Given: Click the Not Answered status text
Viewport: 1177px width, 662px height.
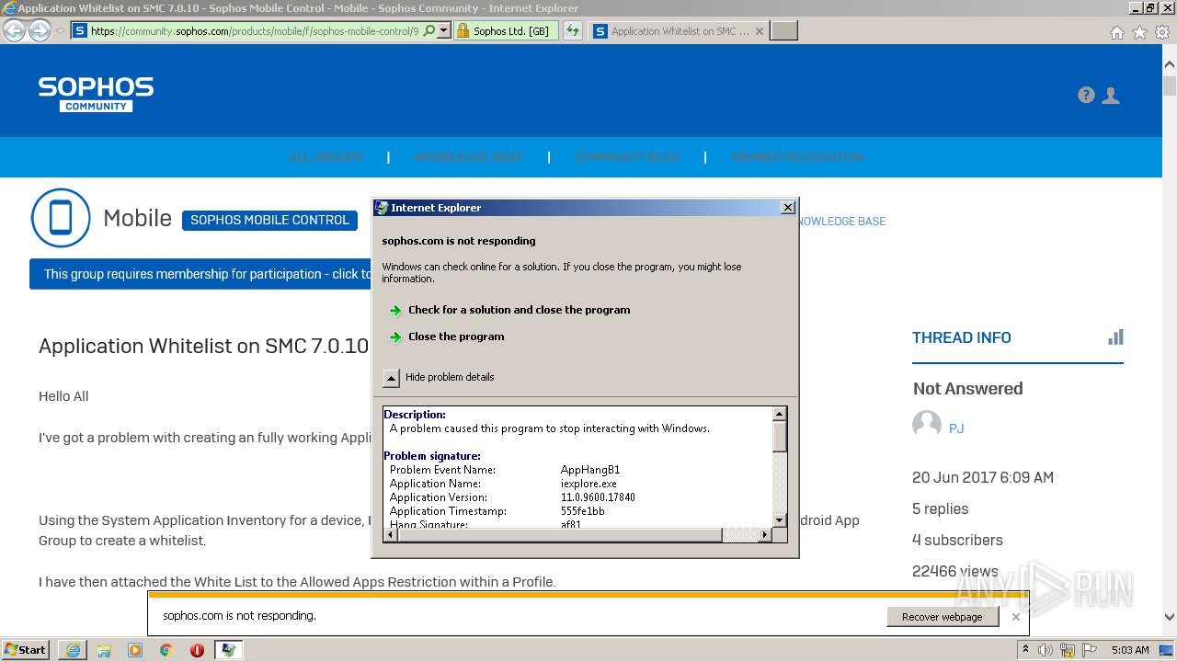Looking at the screenshot, I should 967,389.
